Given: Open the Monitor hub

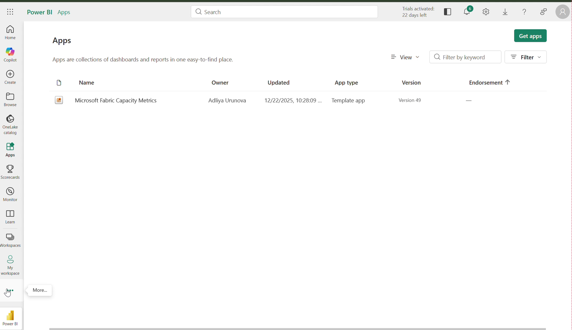Looking at the screenshot, I should click(x=10, y=194).
